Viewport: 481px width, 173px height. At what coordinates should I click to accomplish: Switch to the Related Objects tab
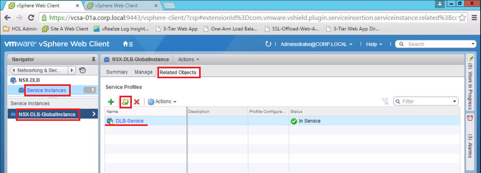[178, 73]
